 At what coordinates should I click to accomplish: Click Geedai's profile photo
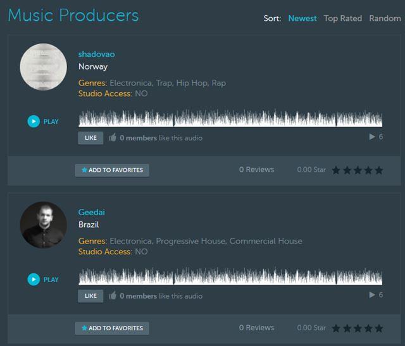point(43,225)
